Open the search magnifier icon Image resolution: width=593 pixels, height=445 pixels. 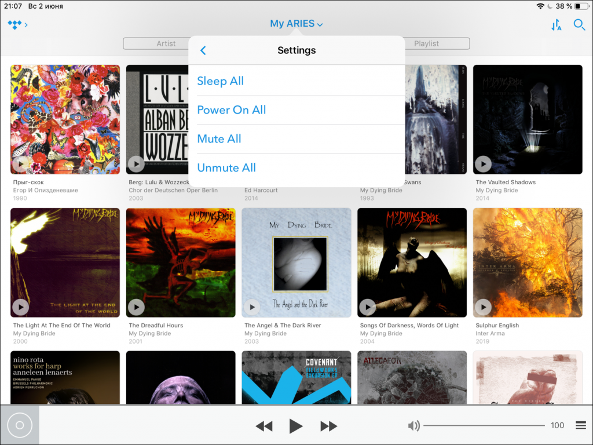click(579, 25)
